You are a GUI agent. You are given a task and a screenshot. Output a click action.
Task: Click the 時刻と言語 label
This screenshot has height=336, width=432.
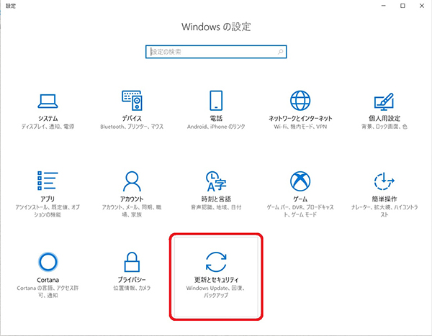[x=216, y=199]
